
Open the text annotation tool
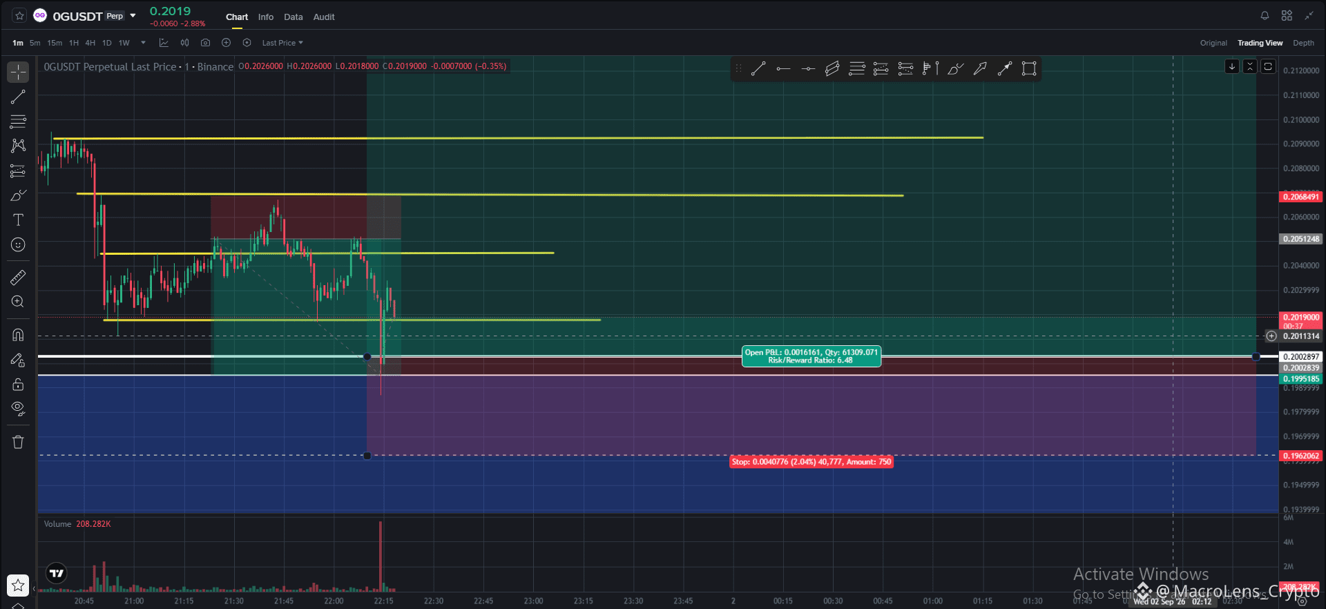pos(18,220)
